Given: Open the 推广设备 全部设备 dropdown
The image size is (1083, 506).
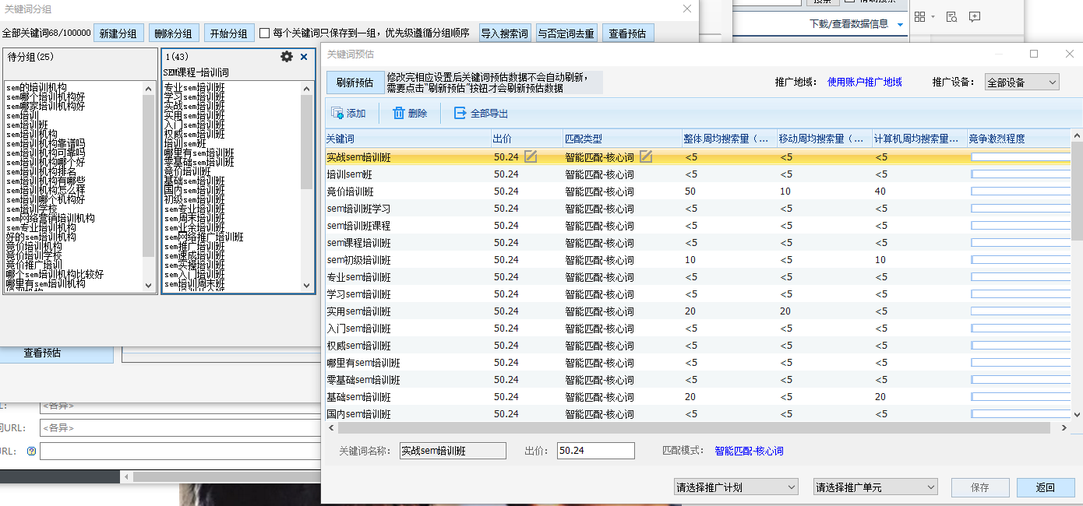Looking at the screenshot, I should coord(1021,82).
